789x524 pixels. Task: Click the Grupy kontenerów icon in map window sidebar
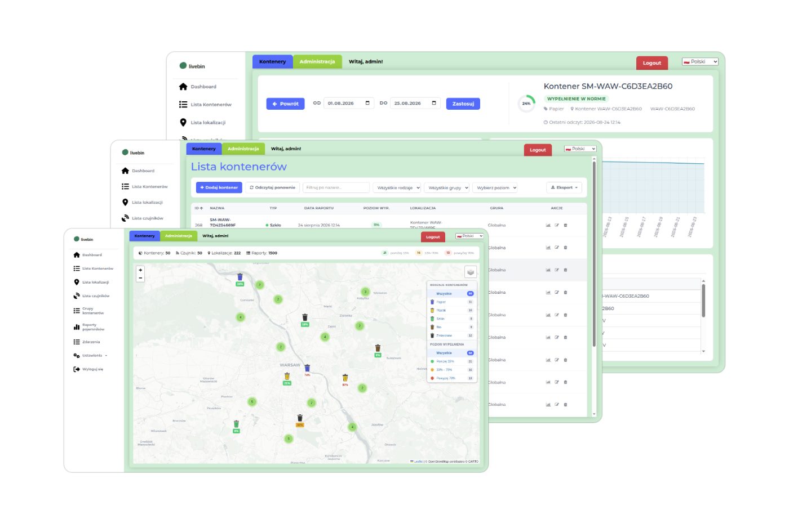tap(77, 311)
